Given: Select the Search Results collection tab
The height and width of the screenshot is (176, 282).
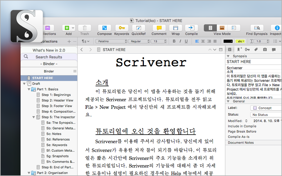Looking at the screenshot, I should [49, 57].
